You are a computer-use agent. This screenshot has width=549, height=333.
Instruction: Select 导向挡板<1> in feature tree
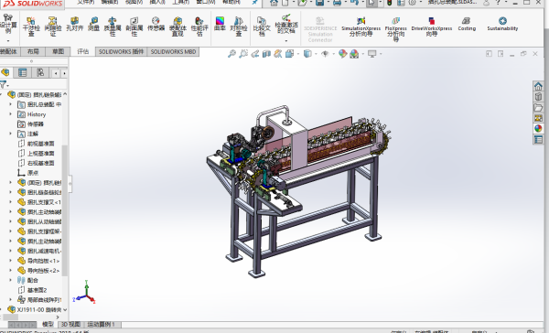click(39, 261)
